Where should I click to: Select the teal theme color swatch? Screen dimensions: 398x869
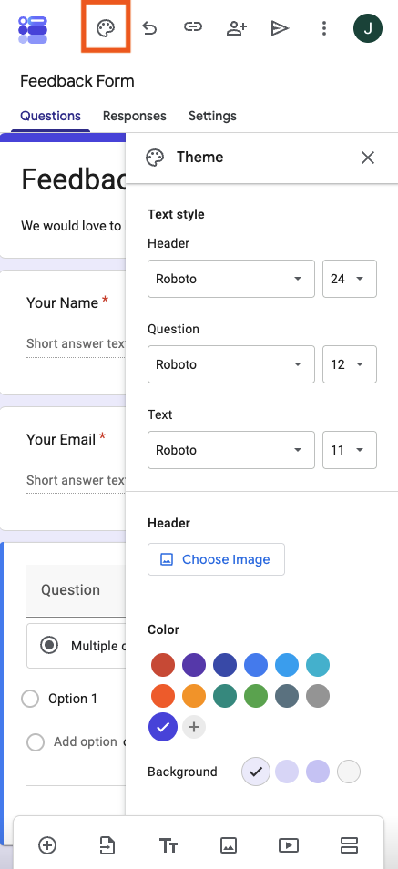pos(224,696)
